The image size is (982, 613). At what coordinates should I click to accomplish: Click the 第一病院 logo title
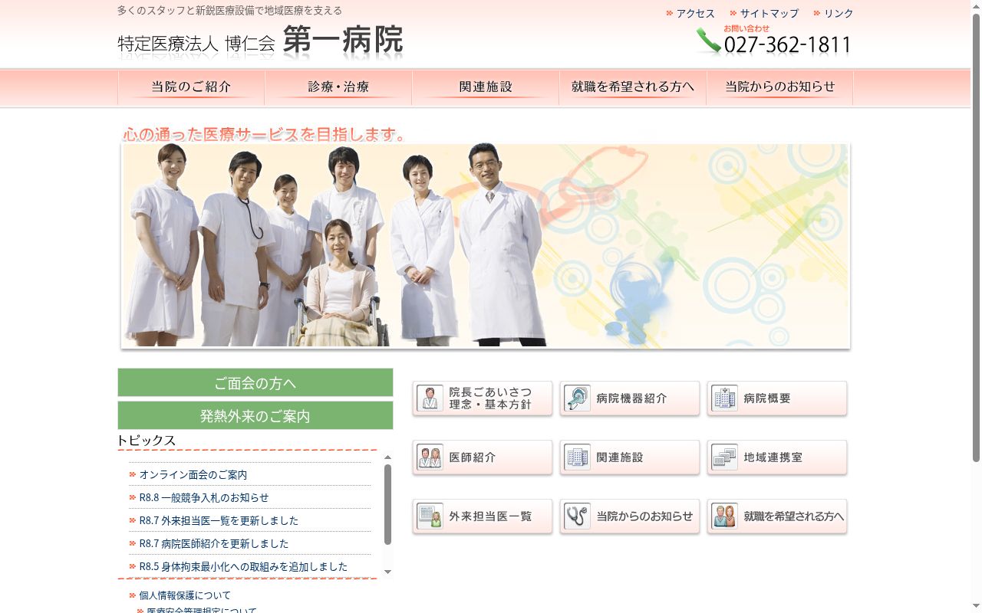tap(343, 41)
